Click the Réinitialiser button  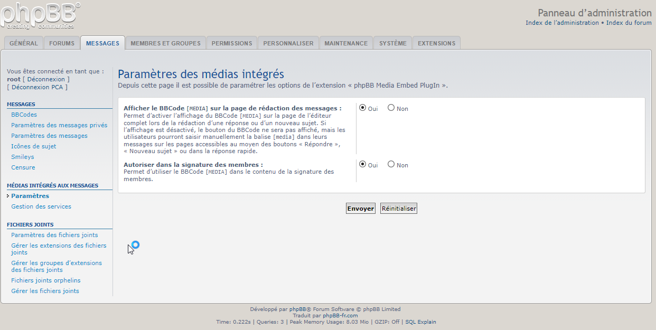[x=399, y=209]
